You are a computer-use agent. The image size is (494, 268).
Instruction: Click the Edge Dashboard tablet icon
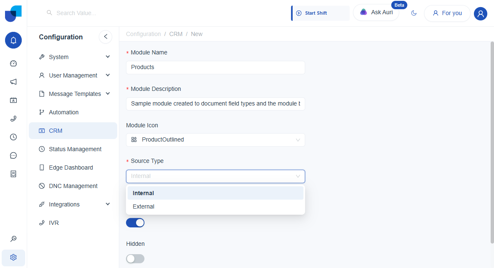[41, 167]
